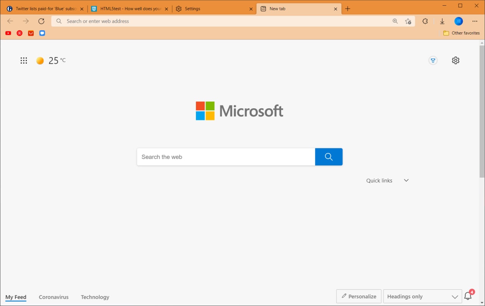Close the Twitter lists tab

point(81,9)
